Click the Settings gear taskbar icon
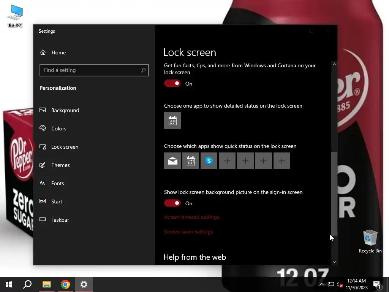389x292 pixels. point(84,284)
